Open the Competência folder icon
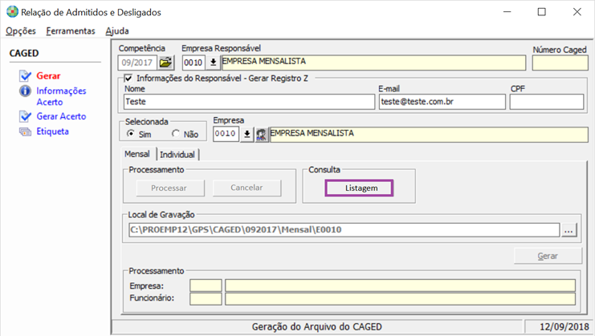Image resolution: width=595 pixels, height=336 pixels. tap(166, 63)
